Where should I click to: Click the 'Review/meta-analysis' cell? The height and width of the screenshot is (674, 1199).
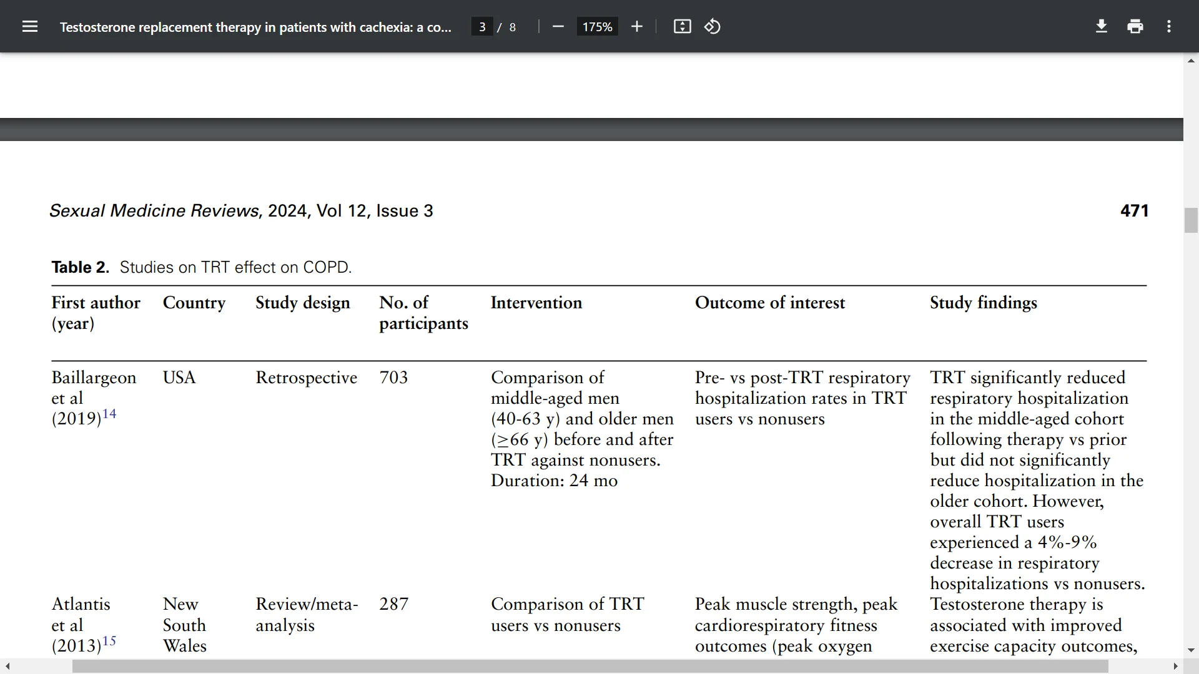click(307, 615)
